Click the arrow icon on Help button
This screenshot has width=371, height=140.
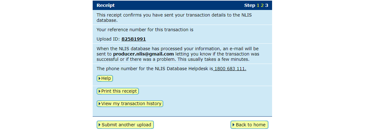(99, 79)
